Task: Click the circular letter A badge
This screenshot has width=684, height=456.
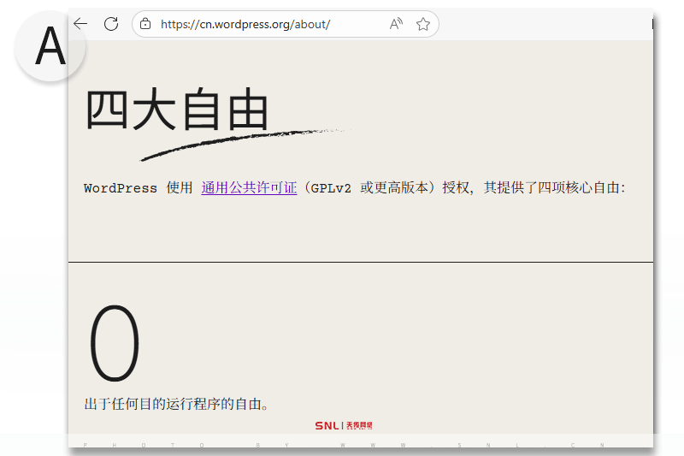Action: (x=50, y=48)
